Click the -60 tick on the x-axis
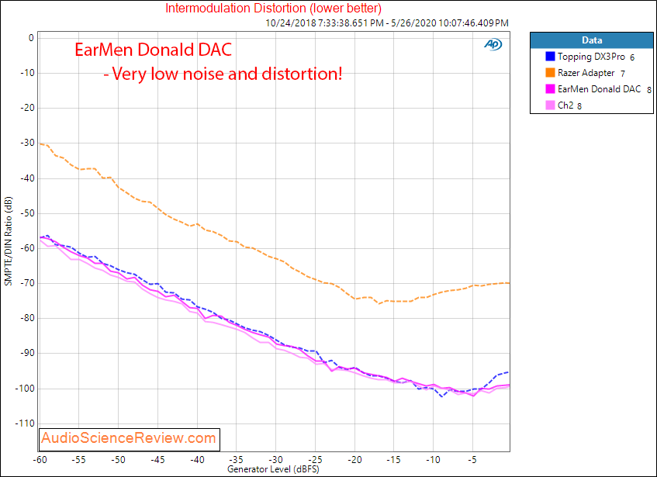The width and height of the screenshot is (657, 477). pos(39,460)
